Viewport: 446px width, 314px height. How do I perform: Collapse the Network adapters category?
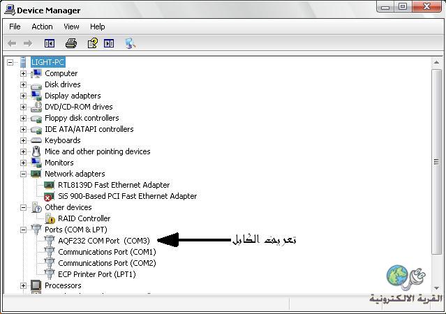[x=23, y=174]
